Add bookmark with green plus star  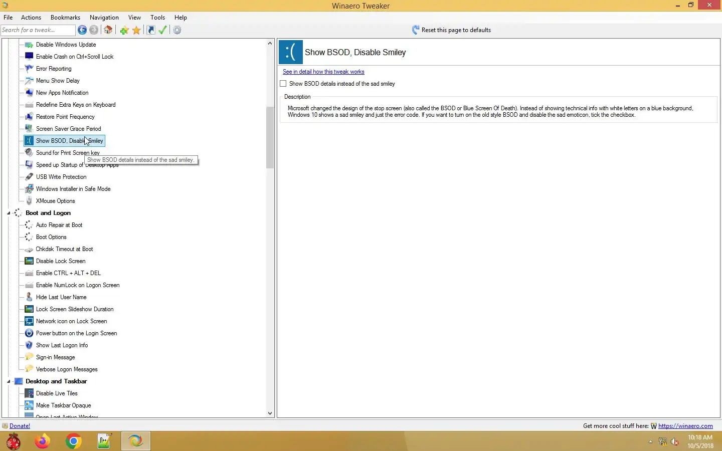124,31
